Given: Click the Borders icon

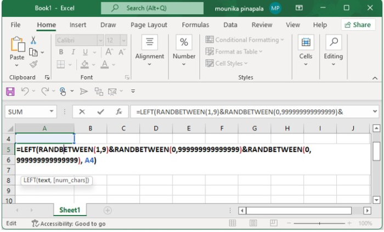Looking at the screenshot, I should [x=61, y=64].
